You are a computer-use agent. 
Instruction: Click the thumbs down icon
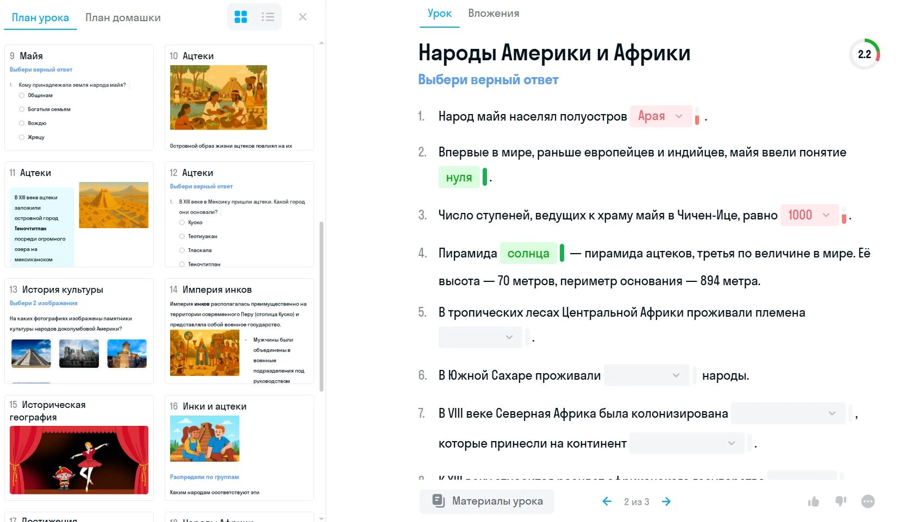841,501
